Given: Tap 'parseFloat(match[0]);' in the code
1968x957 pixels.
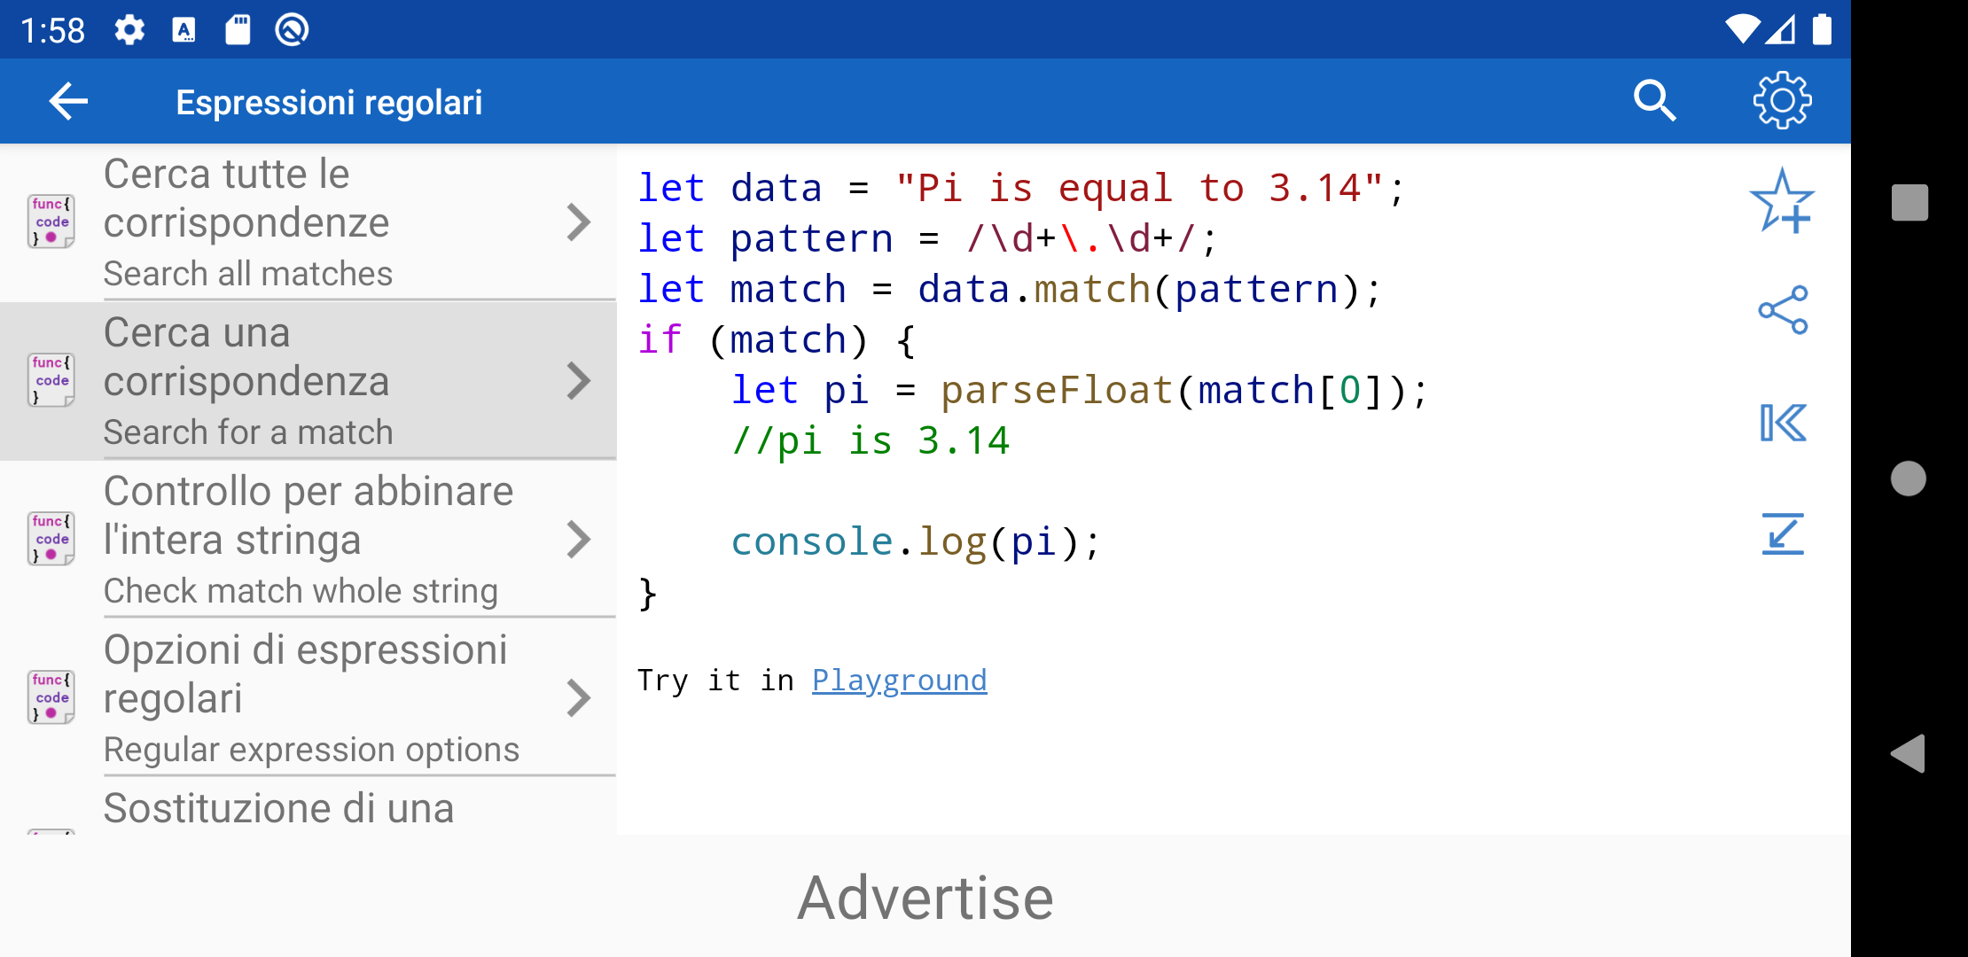Looking at the screenshot, I should click(1184, 390).
